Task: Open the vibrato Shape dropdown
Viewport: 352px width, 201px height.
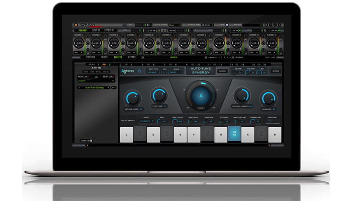Action: (x=146, y=121)
